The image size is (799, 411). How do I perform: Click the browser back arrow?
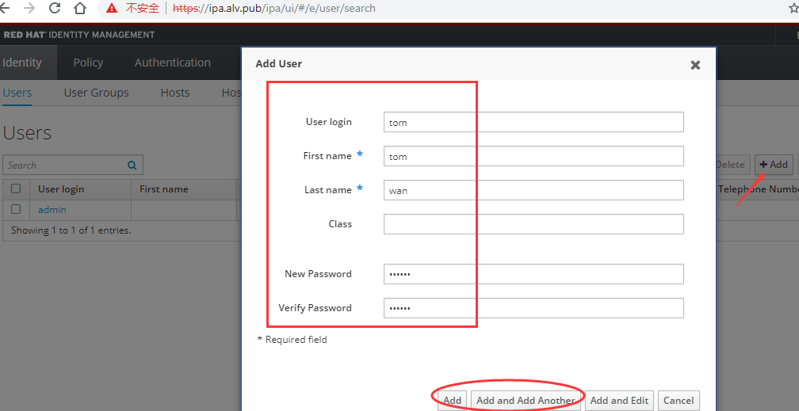point(5,8)
